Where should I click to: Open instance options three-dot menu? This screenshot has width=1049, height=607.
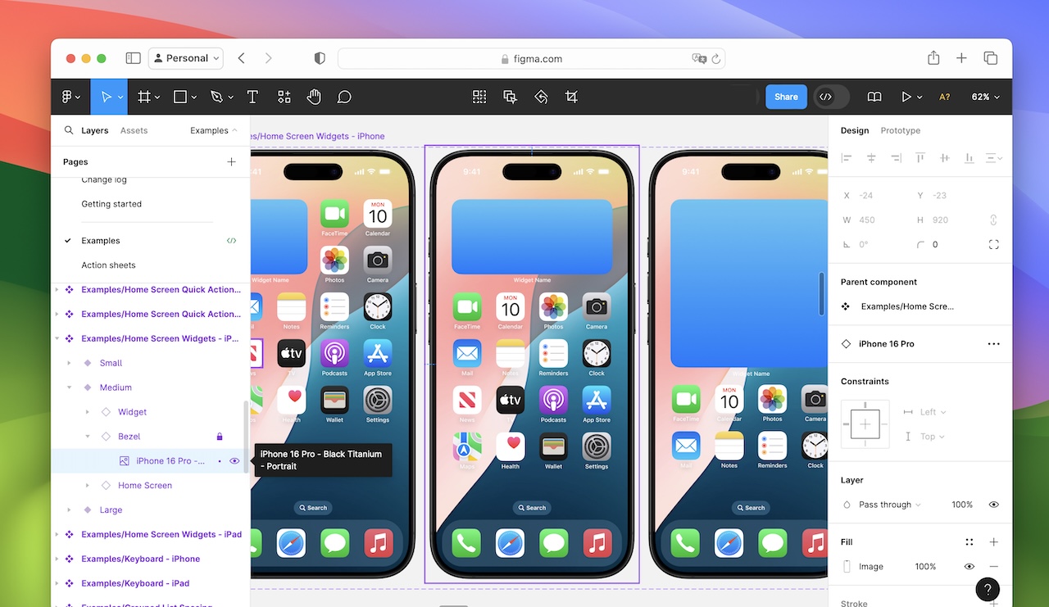click(x=994, y=344)
